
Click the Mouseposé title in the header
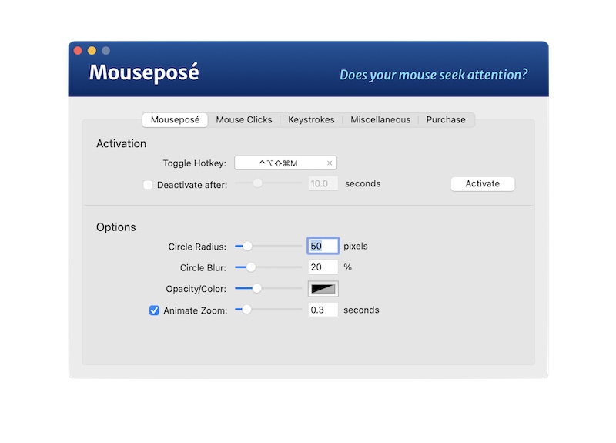coord(144,72)
